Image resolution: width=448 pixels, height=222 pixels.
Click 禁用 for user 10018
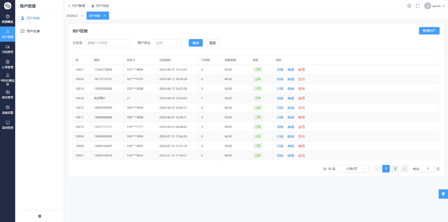[301, 98]
